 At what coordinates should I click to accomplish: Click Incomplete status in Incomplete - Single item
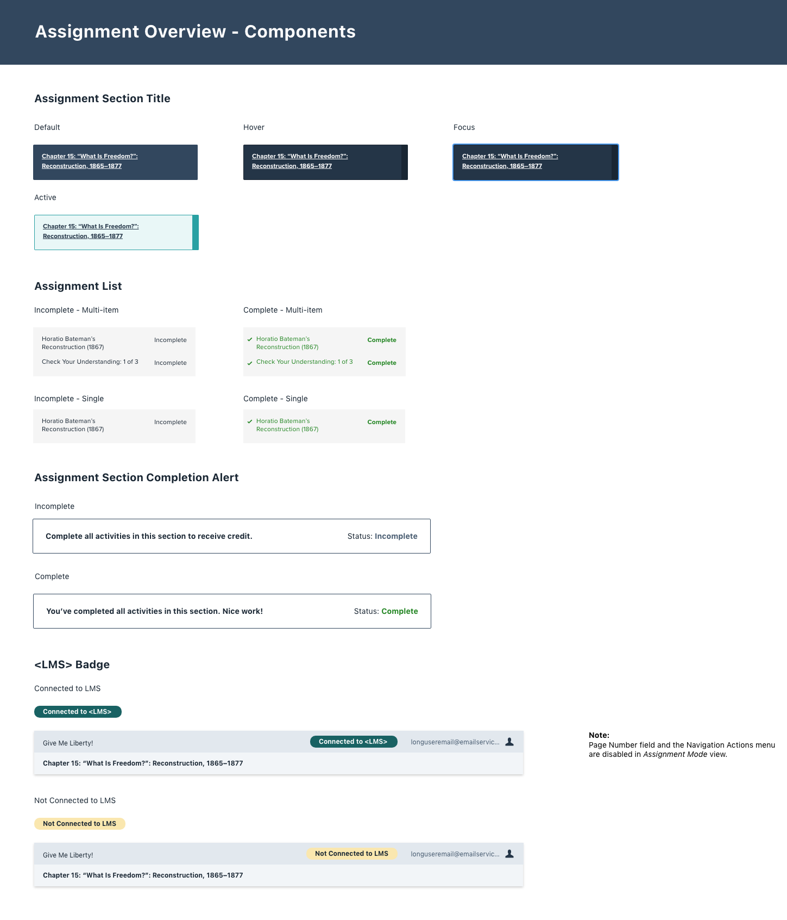point(171,422)
